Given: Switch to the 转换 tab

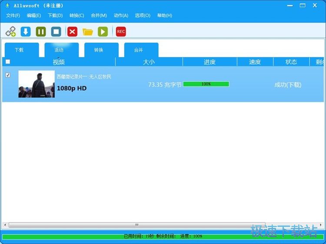Looking at the screenshot, I should [x=99, y=50].
